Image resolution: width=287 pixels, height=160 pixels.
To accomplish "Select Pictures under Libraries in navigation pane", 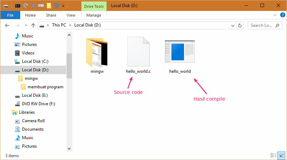I will point(29,146).
